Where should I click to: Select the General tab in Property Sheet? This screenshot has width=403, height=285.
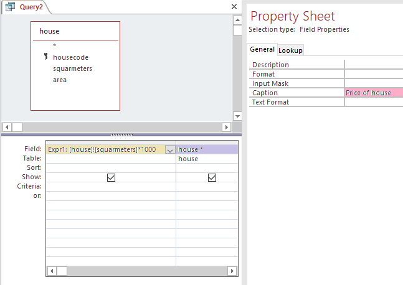coord(262,50)
